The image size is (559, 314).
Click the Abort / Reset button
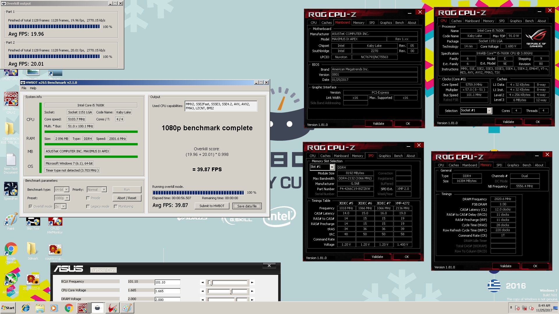(127, 198)
